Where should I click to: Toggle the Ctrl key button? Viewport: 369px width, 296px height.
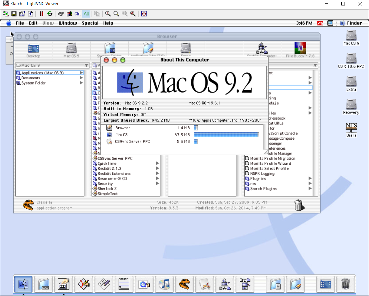tap(78, 14)
